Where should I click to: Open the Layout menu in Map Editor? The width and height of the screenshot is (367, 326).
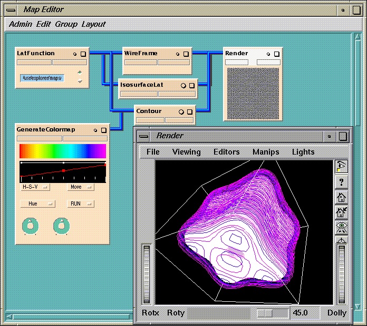coord(93,24)
